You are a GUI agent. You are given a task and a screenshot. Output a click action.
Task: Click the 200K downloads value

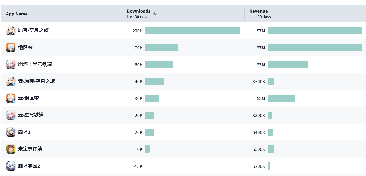pos(137,31)
